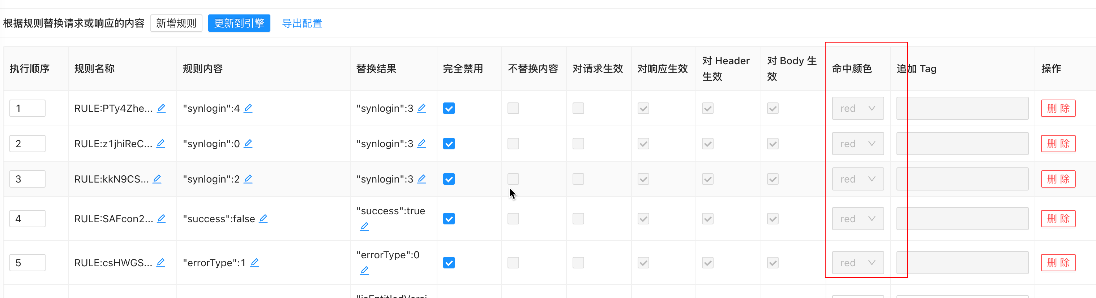Click the 追加 Tag input on row one
The image size is (1096, 298).
[962, 109]
